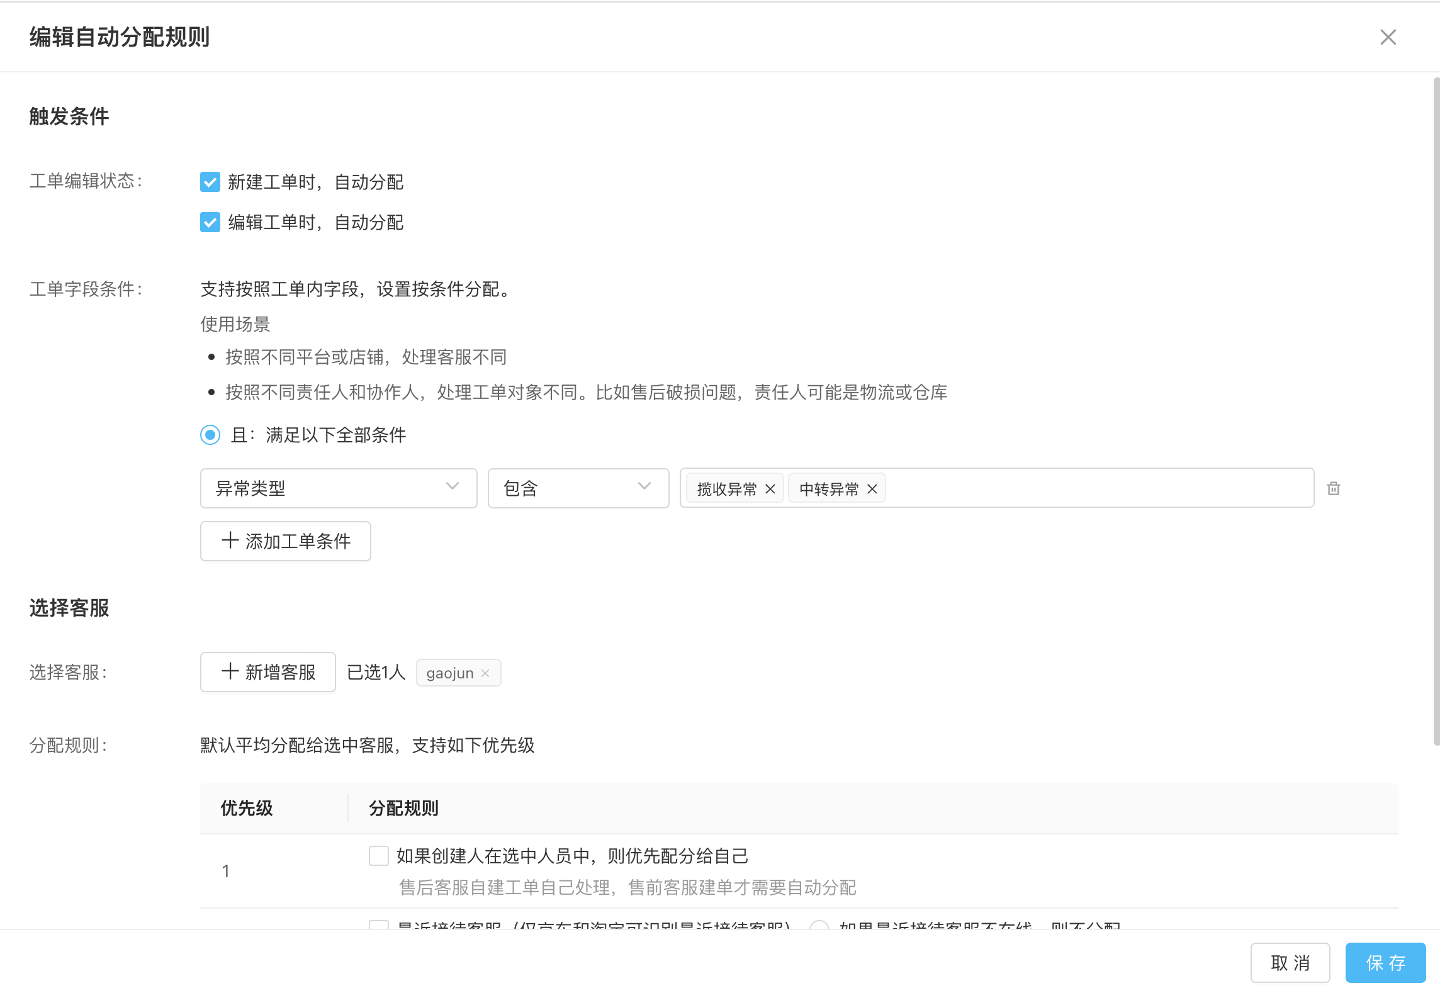The image size is (1440, 993).
Task: Select the 且：满足以下全部条件 radio button
Action: (210, 435)
